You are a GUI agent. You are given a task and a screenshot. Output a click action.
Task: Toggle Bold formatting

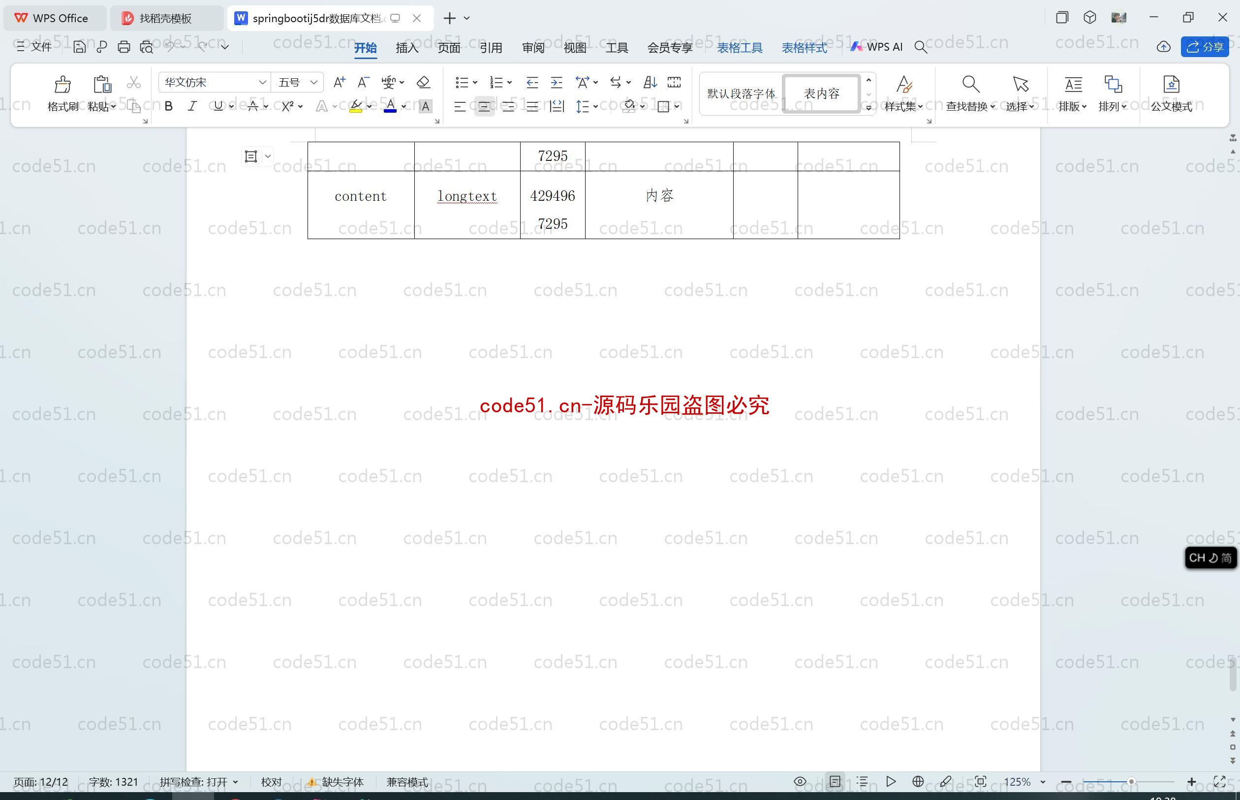click(168, 106)
